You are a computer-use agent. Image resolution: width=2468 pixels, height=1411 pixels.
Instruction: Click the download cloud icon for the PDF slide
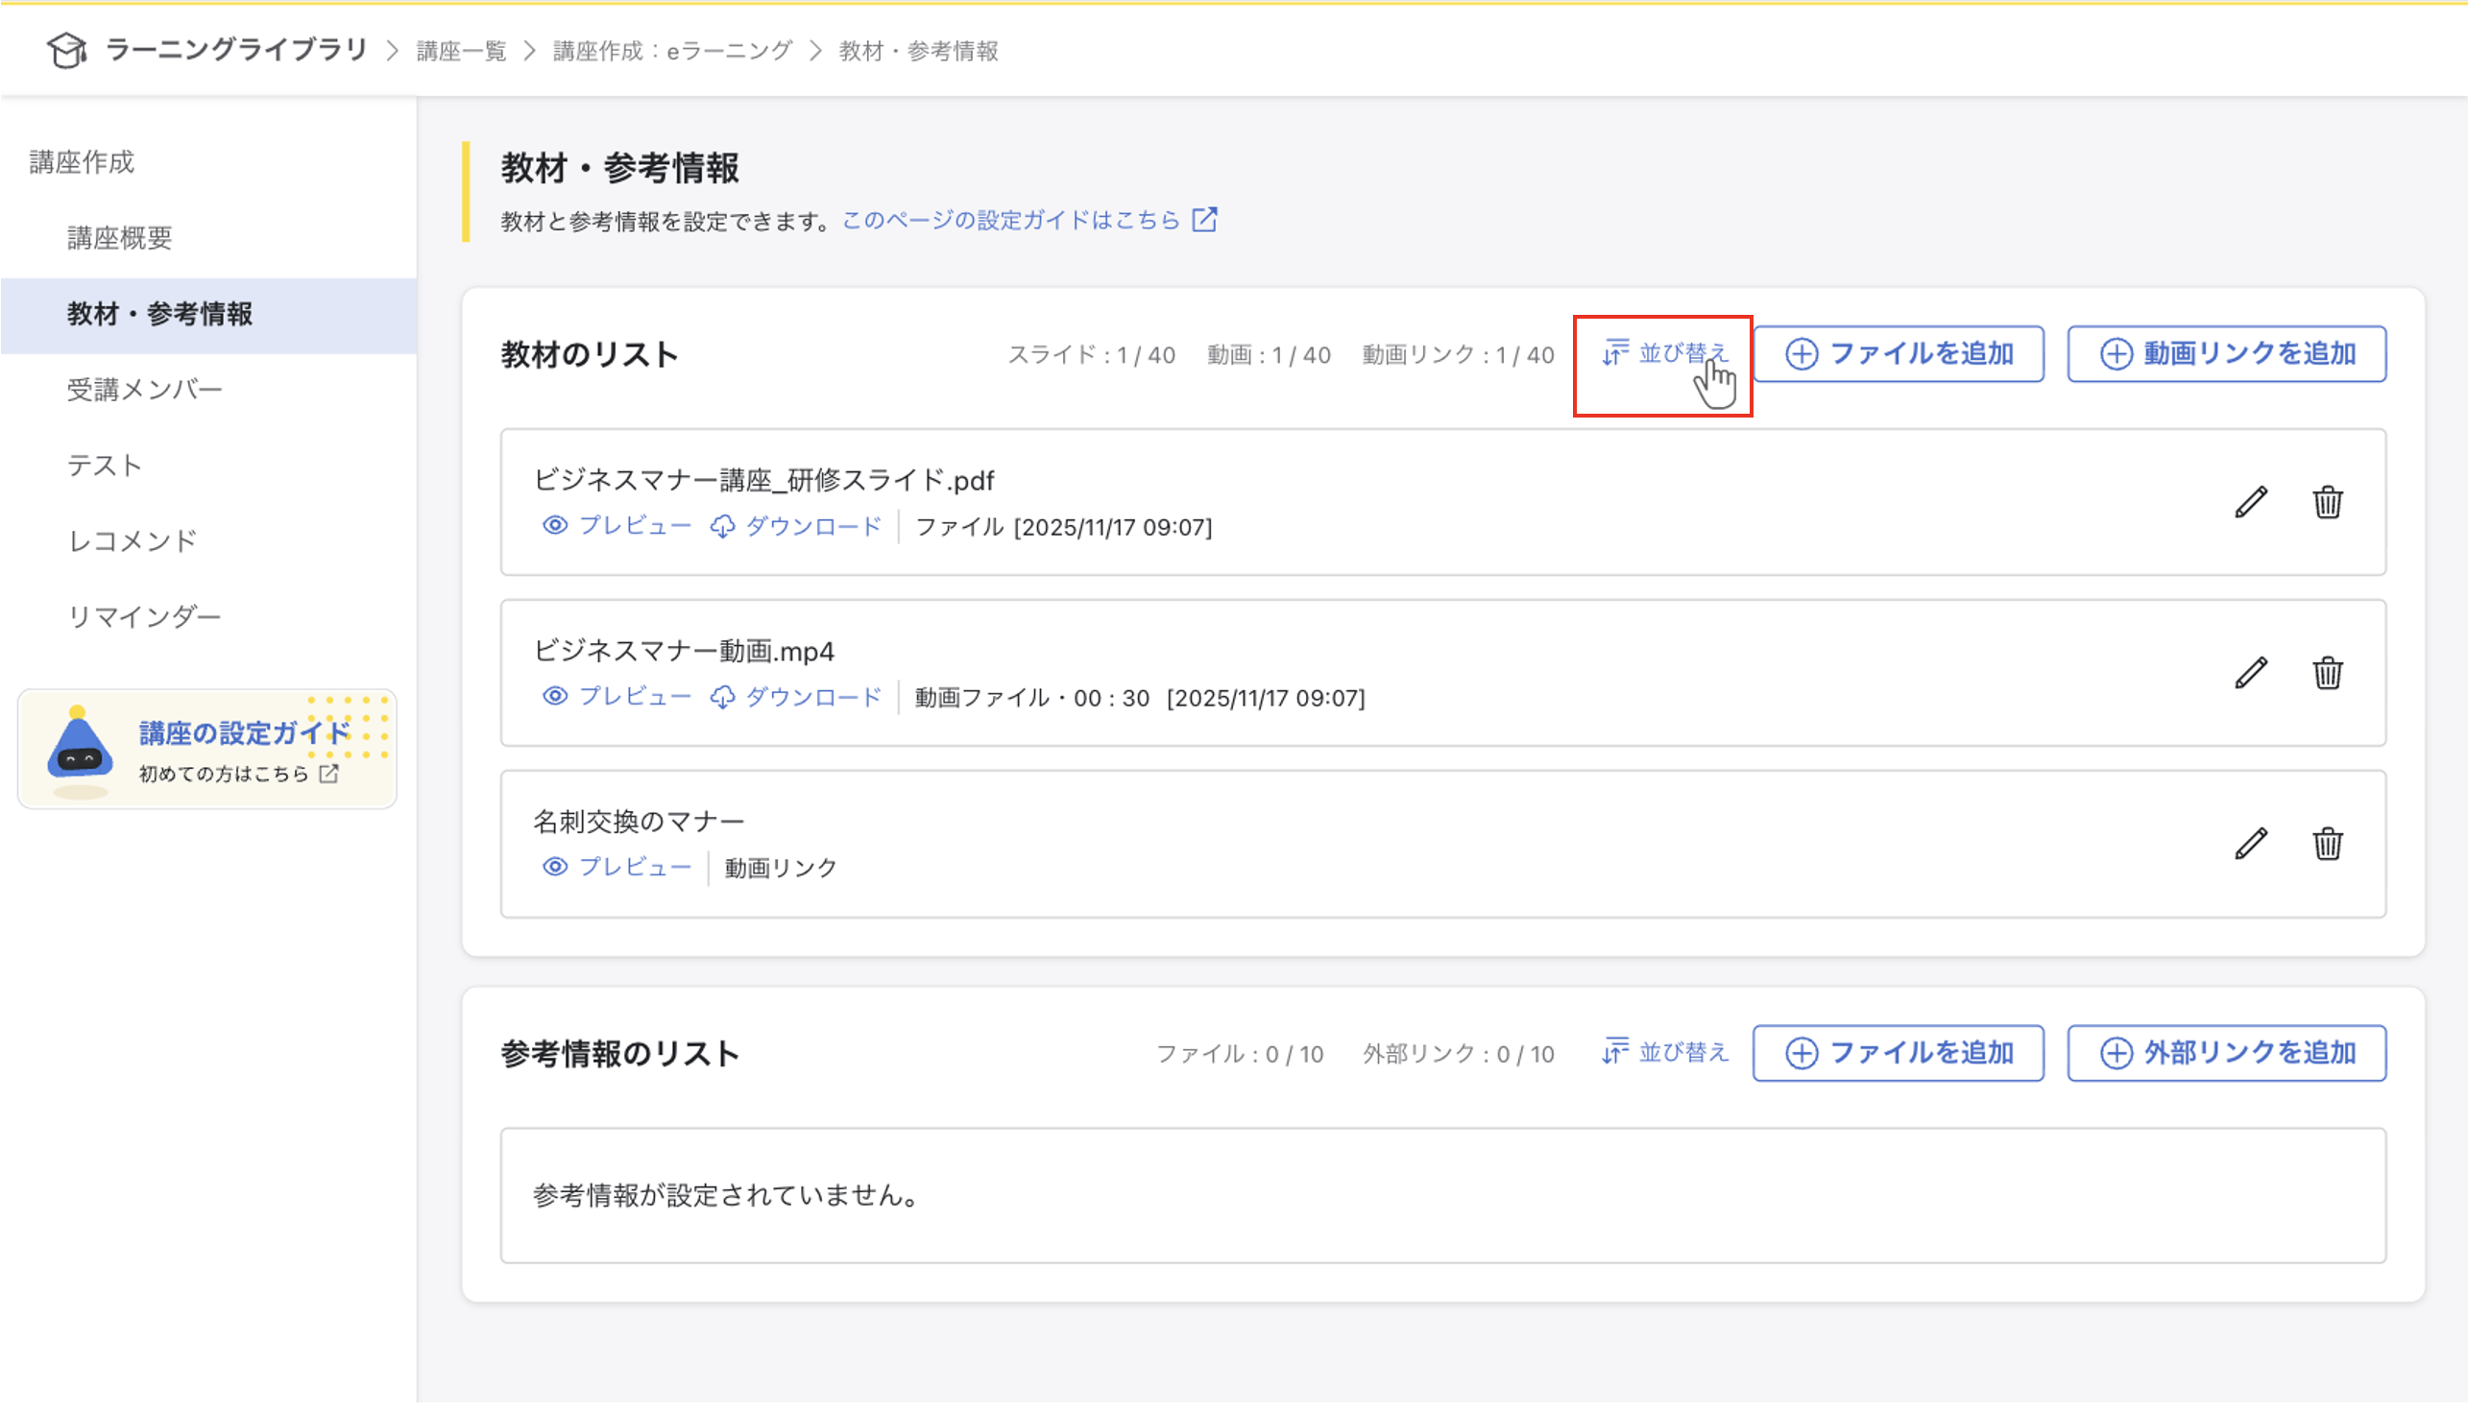724,525
